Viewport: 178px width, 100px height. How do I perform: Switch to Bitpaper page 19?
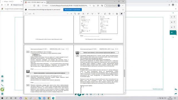[172, 27]
